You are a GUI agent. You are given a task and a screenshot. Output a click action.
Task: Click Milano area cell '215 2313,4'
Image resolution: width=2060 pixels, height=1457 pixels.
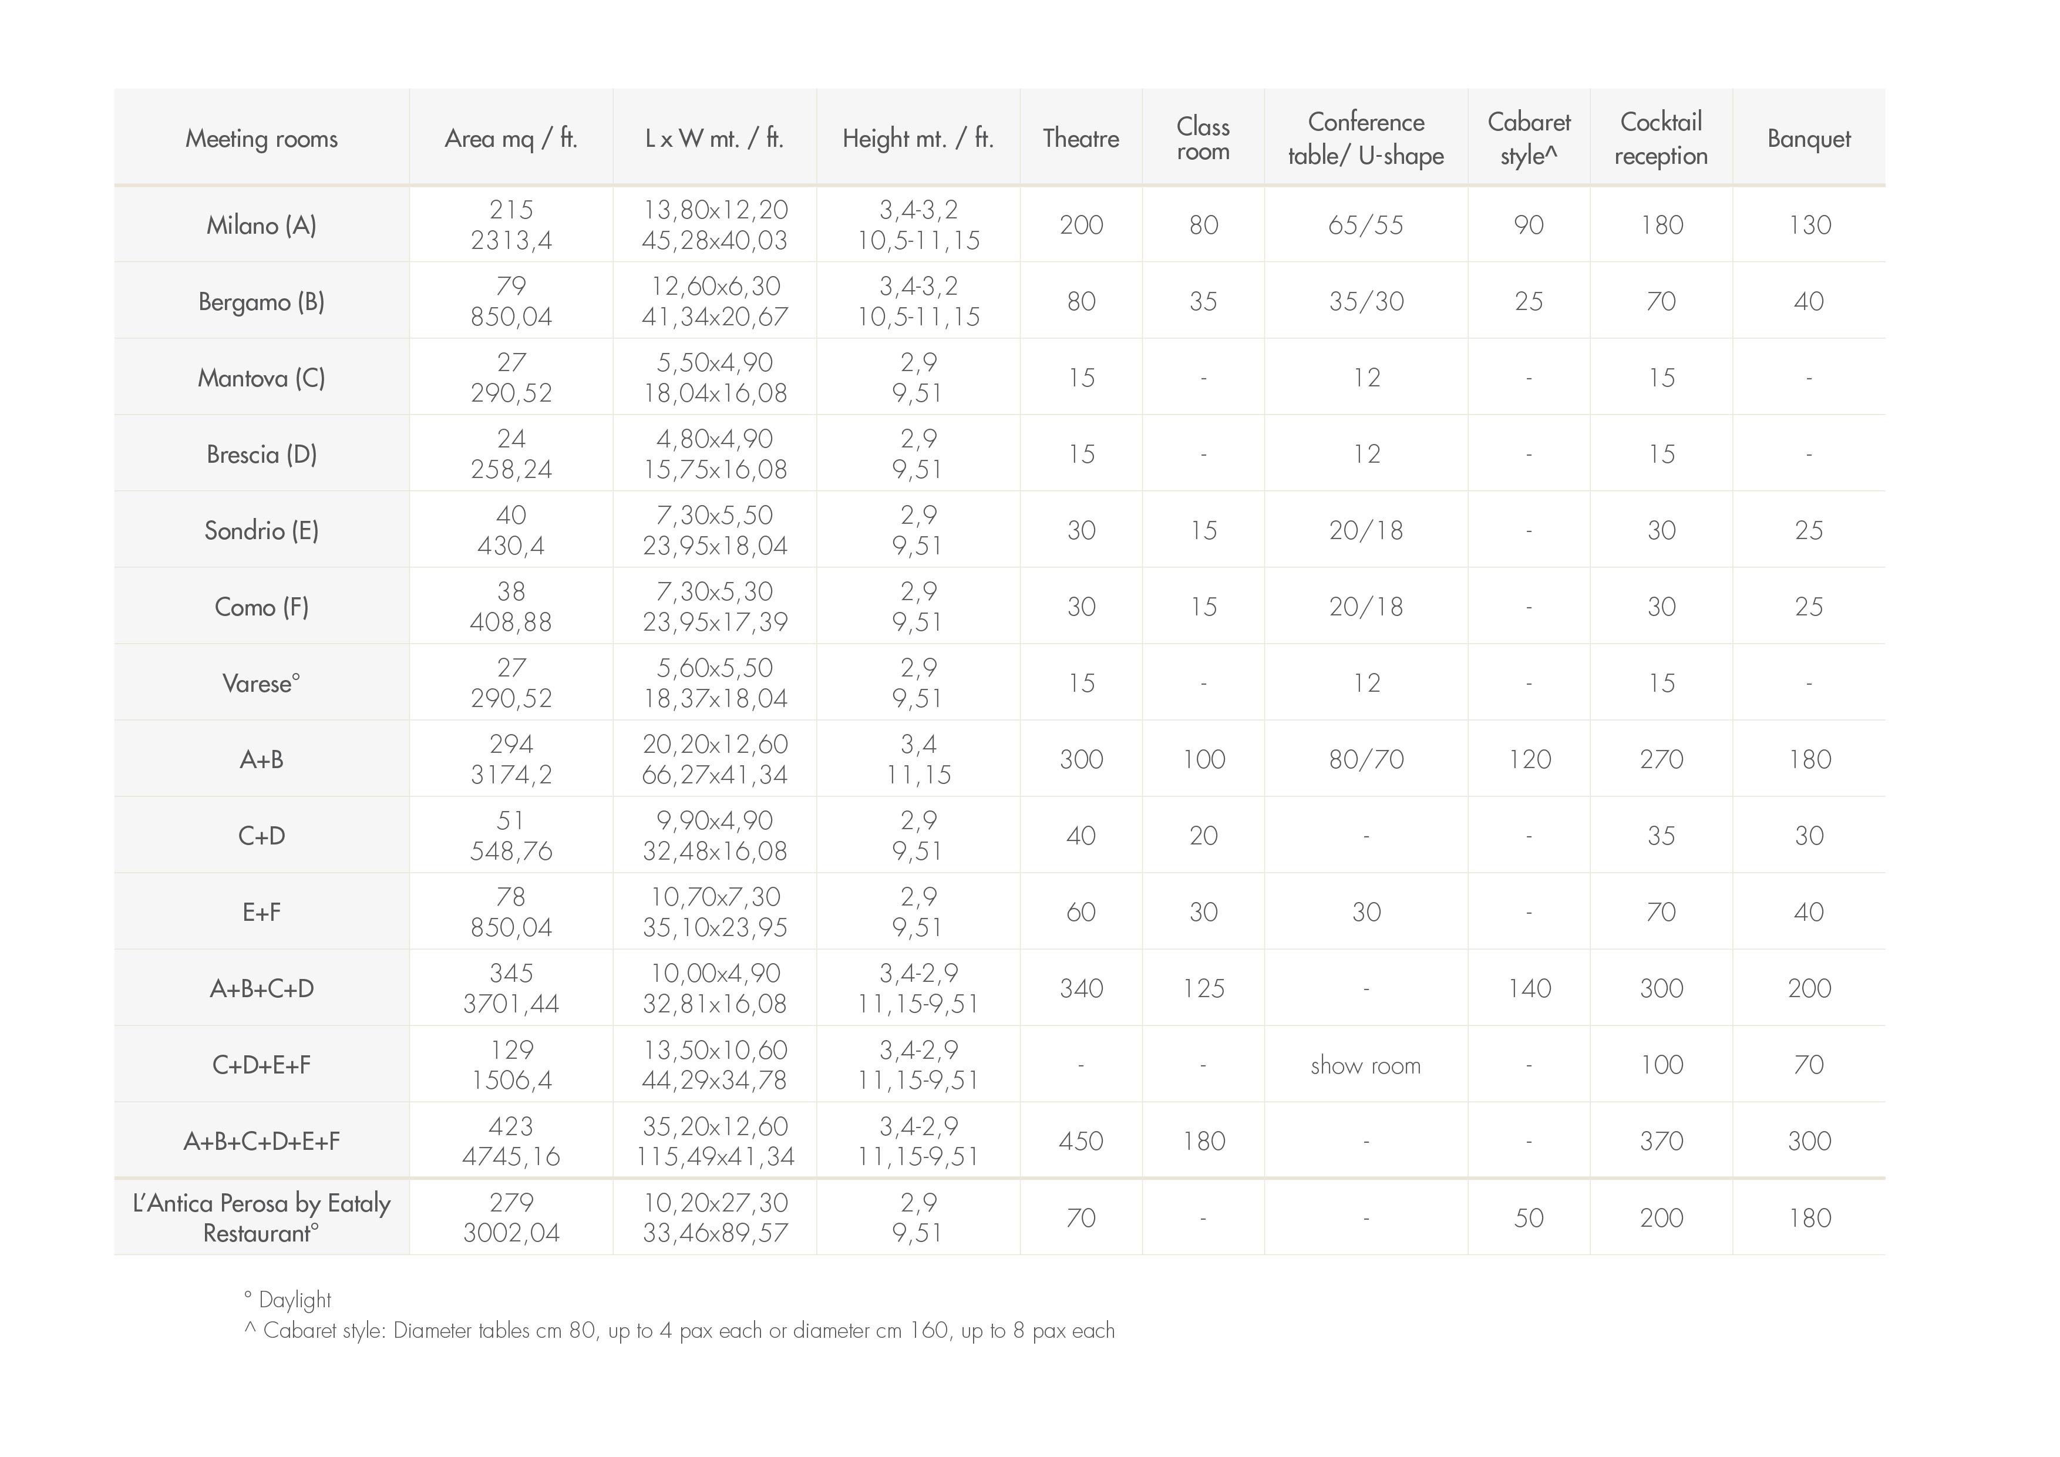[510, 225]
